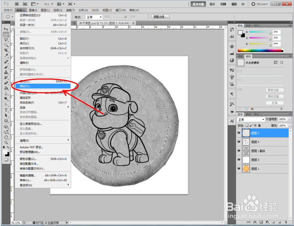Select the 设计 workspace button
This screenshot has width=294, height=226.
(x=212, y=4)
